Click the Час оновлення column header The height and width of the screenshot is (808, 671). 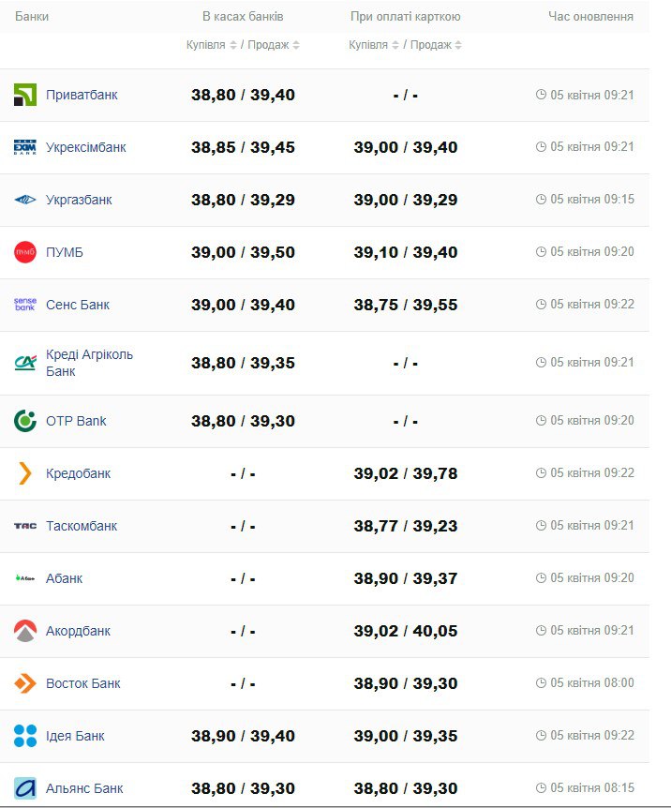tap(590, 17)
